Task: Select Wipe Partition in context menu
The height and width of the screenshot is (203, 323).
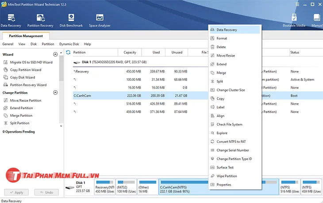Action: point(235,176)
